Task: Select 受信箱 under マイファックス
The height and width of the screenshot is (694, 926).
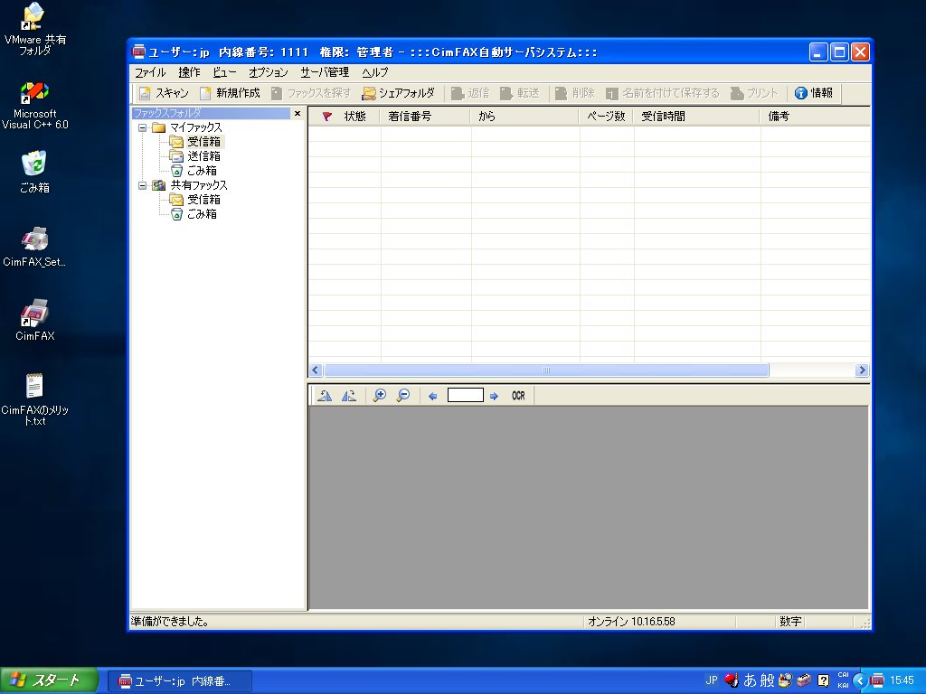Action: 203,142
